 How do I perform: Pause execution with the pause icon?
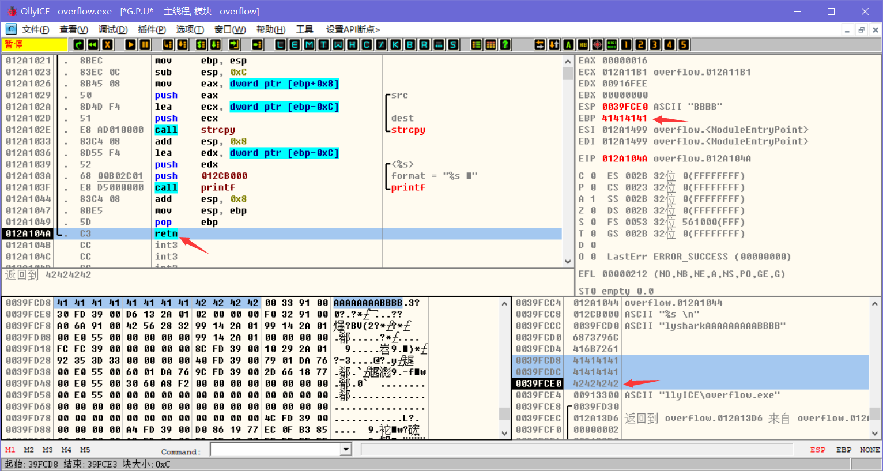[145, 44]
